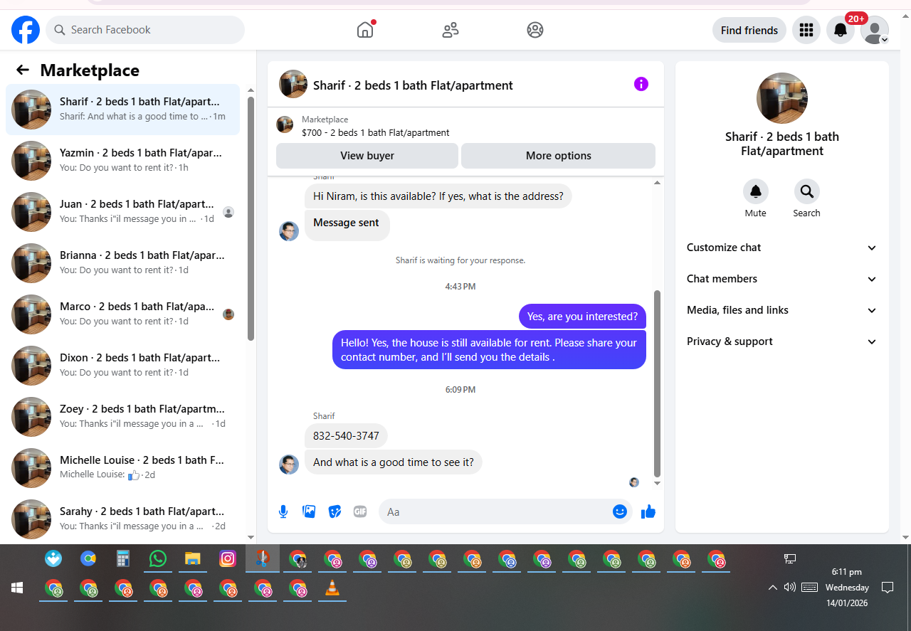
Task: Open the Windows Start button
Action: pos(17,588)
